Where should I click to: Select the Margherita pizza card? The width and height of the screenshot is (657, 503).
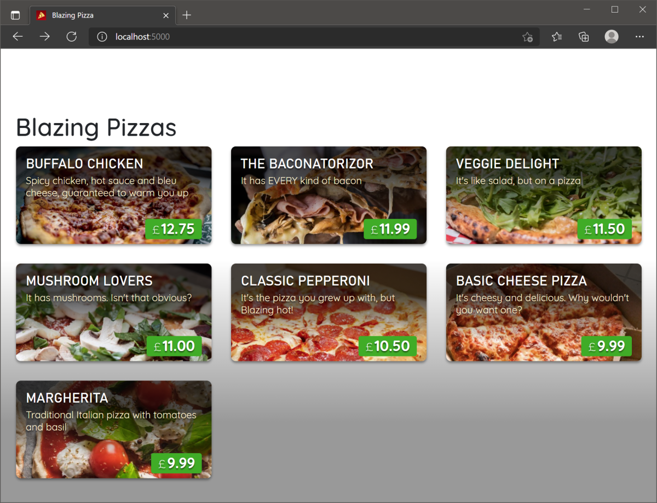click(x=113, y=429)
